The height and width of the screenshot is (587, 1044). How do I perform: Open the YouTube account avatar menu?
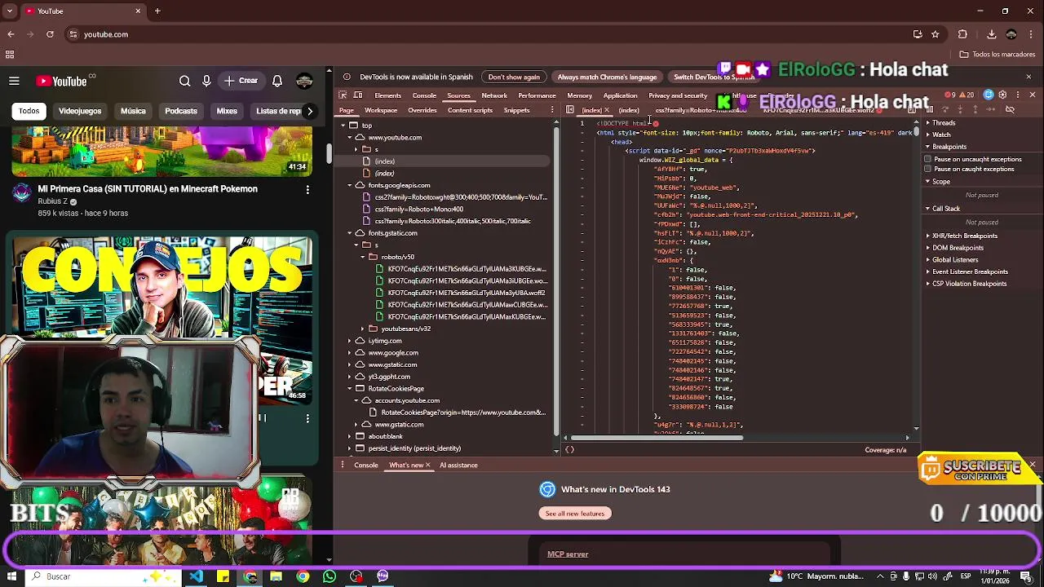(304, 81)
